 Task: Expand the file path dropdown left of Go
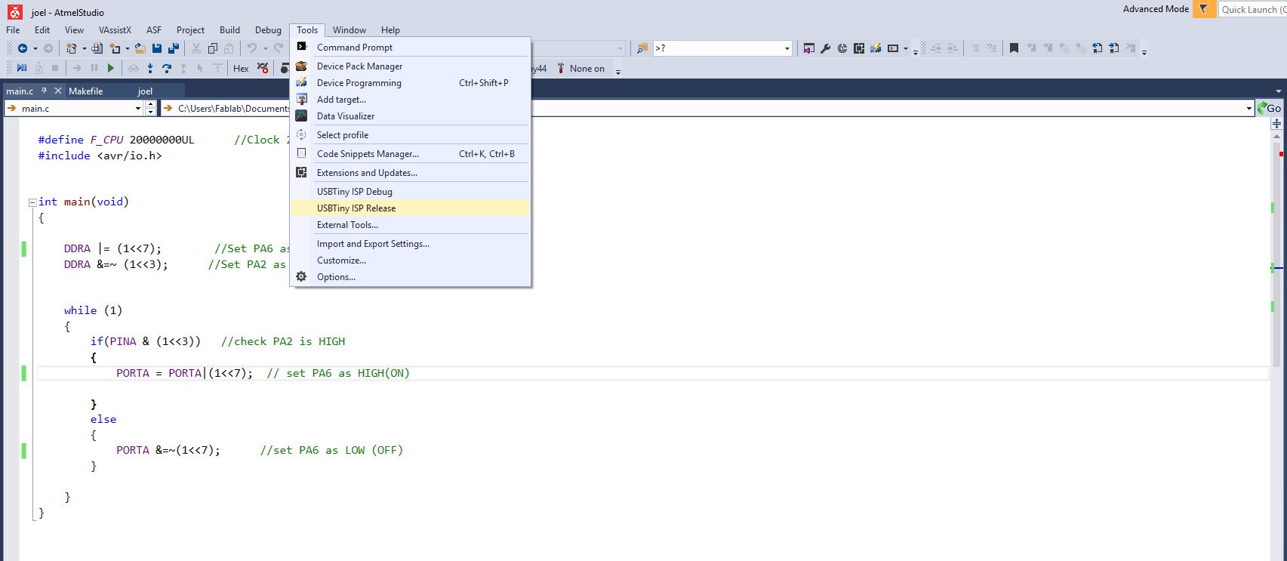(x=1249, y=109)
